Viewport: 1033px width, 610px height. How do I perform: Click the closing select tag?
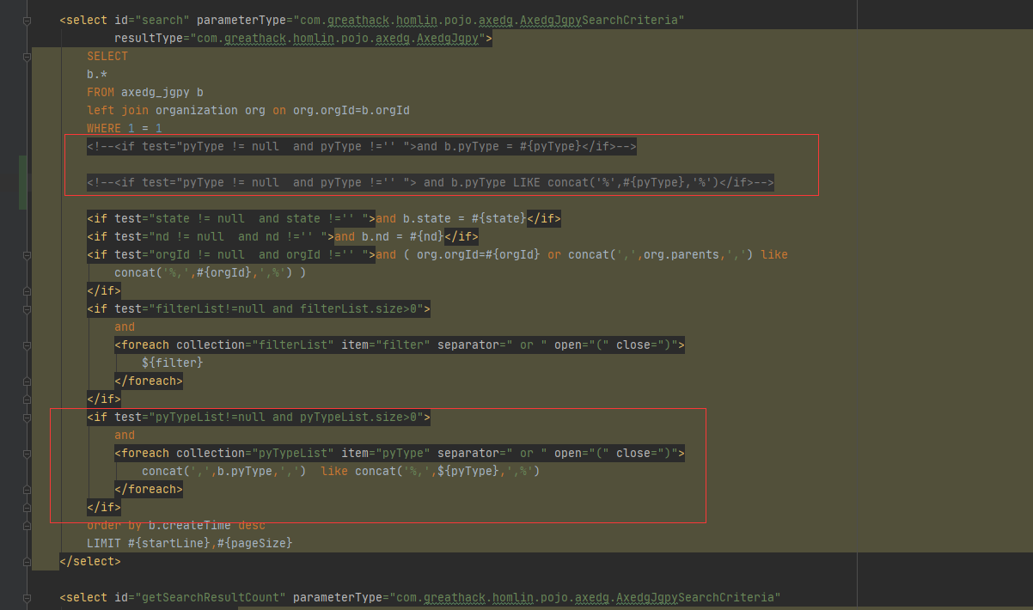click(x=90, y=561)
